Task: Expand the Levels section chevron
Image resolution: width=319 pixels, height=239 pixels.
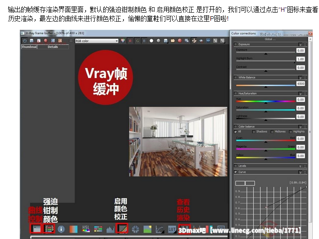Action: (300, 166)
